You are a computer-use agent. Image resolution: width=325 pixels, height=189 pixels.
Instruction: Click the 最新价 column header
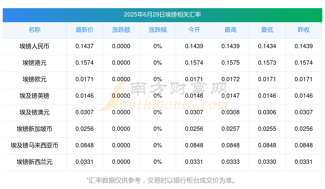point(84,30)
